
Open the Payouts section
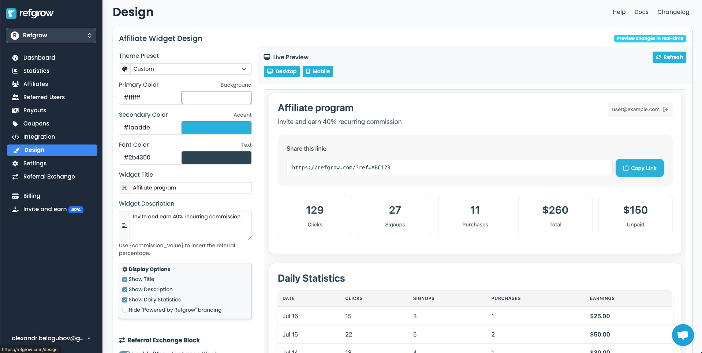35,110
